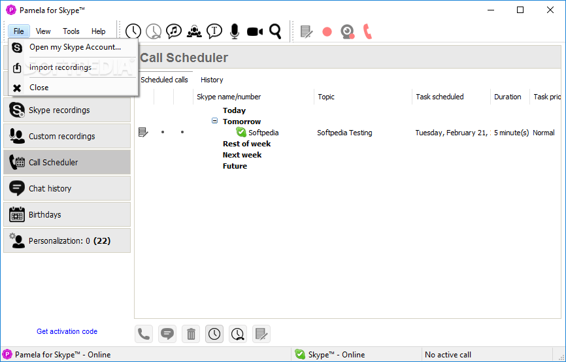The image size is (566, 362).
Task: Click the T speech bubble toolbar icon
Action: tap(214, 31)
